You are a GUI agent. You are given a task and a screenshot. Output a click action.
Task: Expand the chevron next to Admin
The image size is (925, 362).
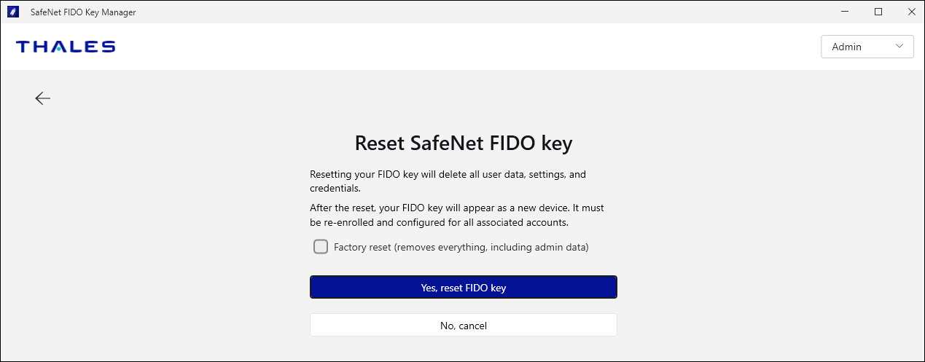coord(899,47)
